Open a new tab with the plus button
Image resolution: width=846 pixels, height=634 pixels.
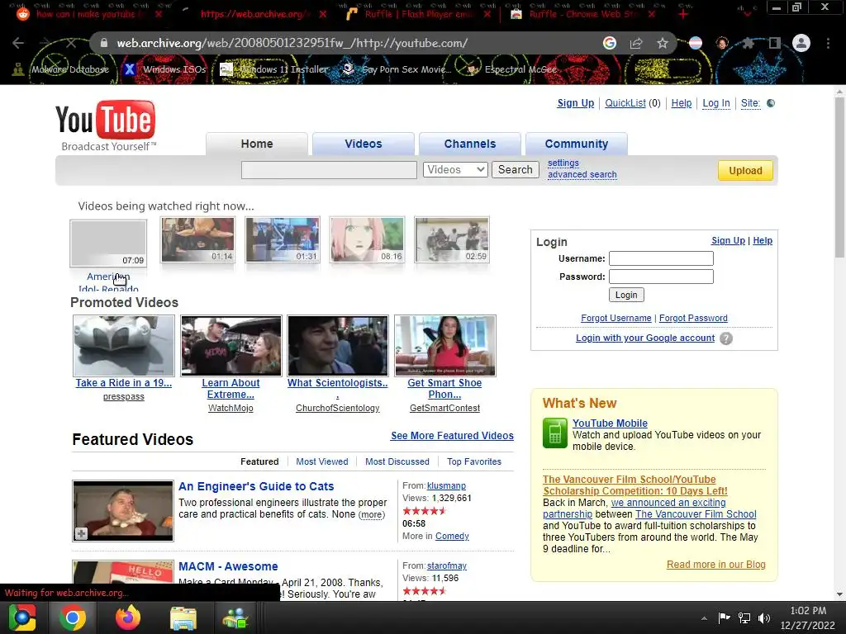click(683, 14)
